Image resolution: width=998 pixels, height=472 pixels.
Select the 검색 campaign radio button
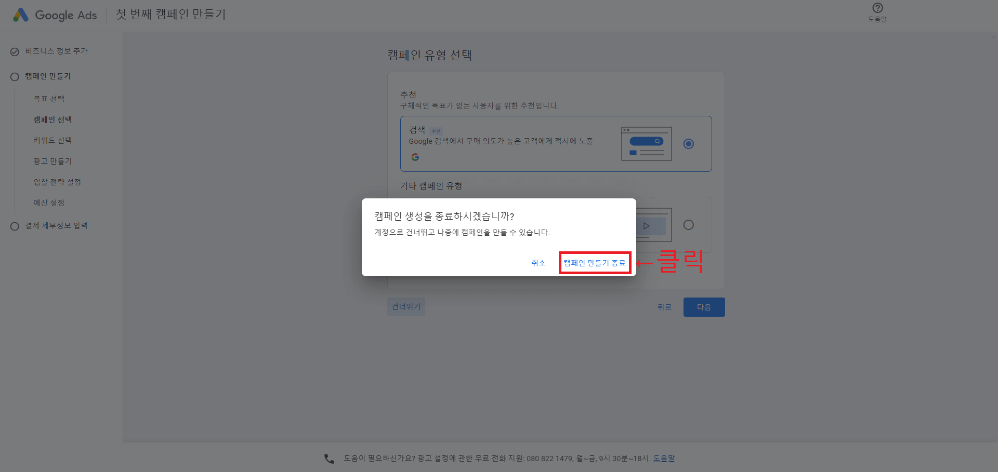click(689, 144)
